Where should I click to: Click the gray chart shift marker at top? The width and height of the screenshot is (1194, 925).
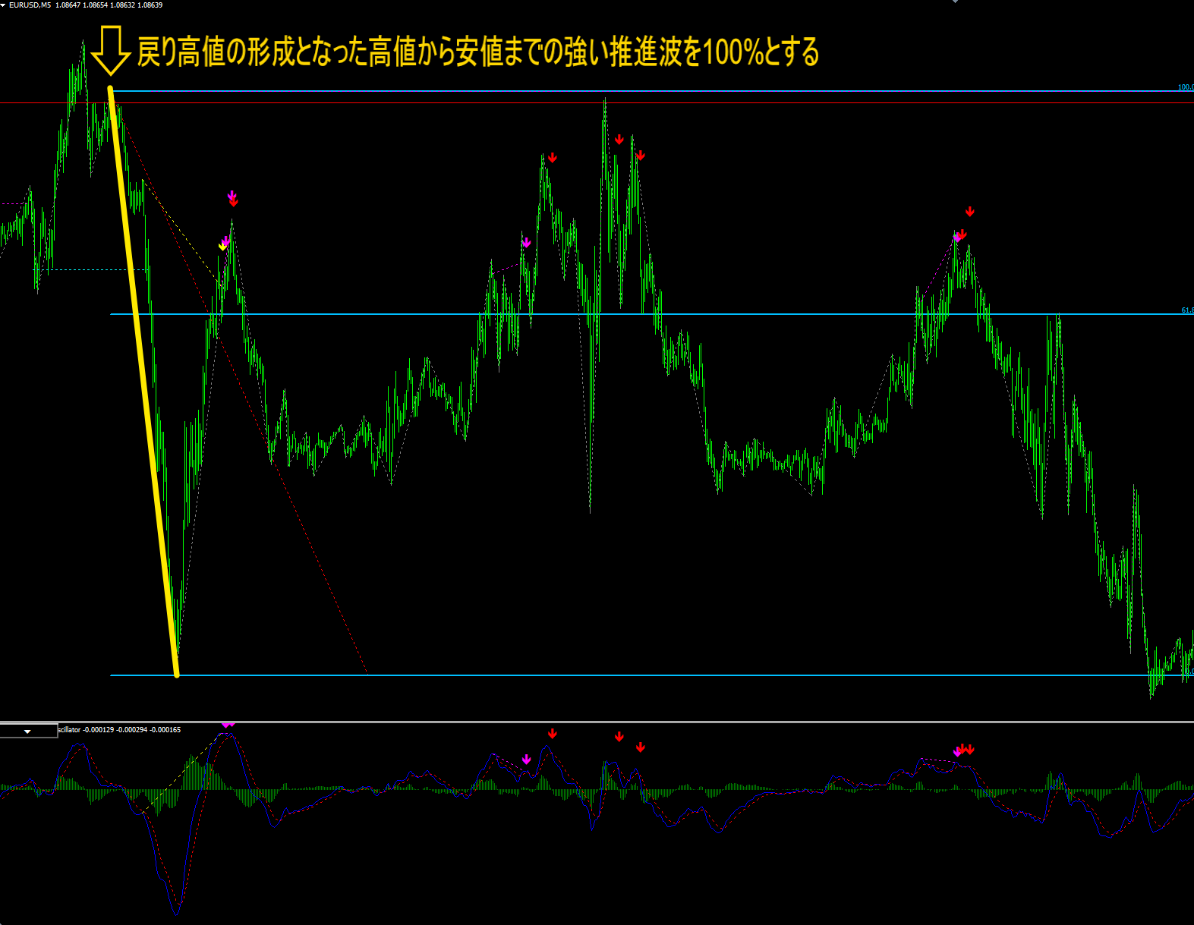point(955,2)
